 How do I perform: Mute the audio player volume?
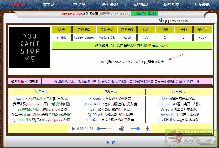coord(122,129)
